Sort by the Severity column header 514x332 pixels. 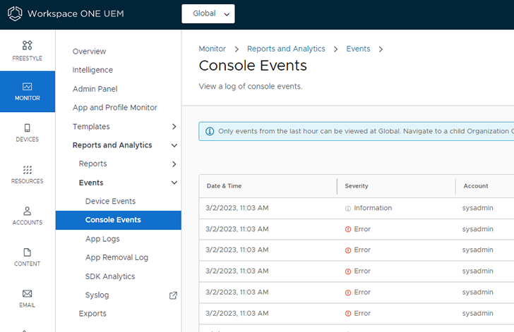click(x=357, y=186)
